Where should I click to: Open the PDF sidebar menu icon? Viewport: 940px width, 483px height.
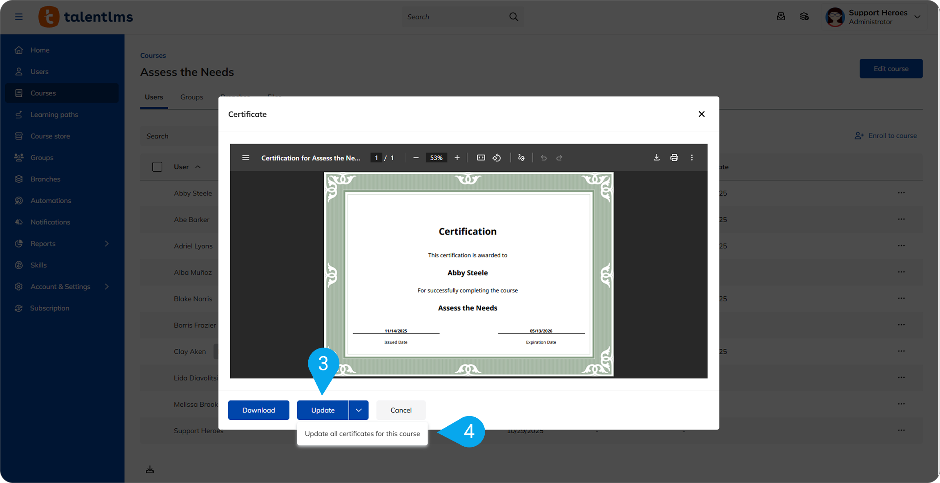tap(245, 157)
